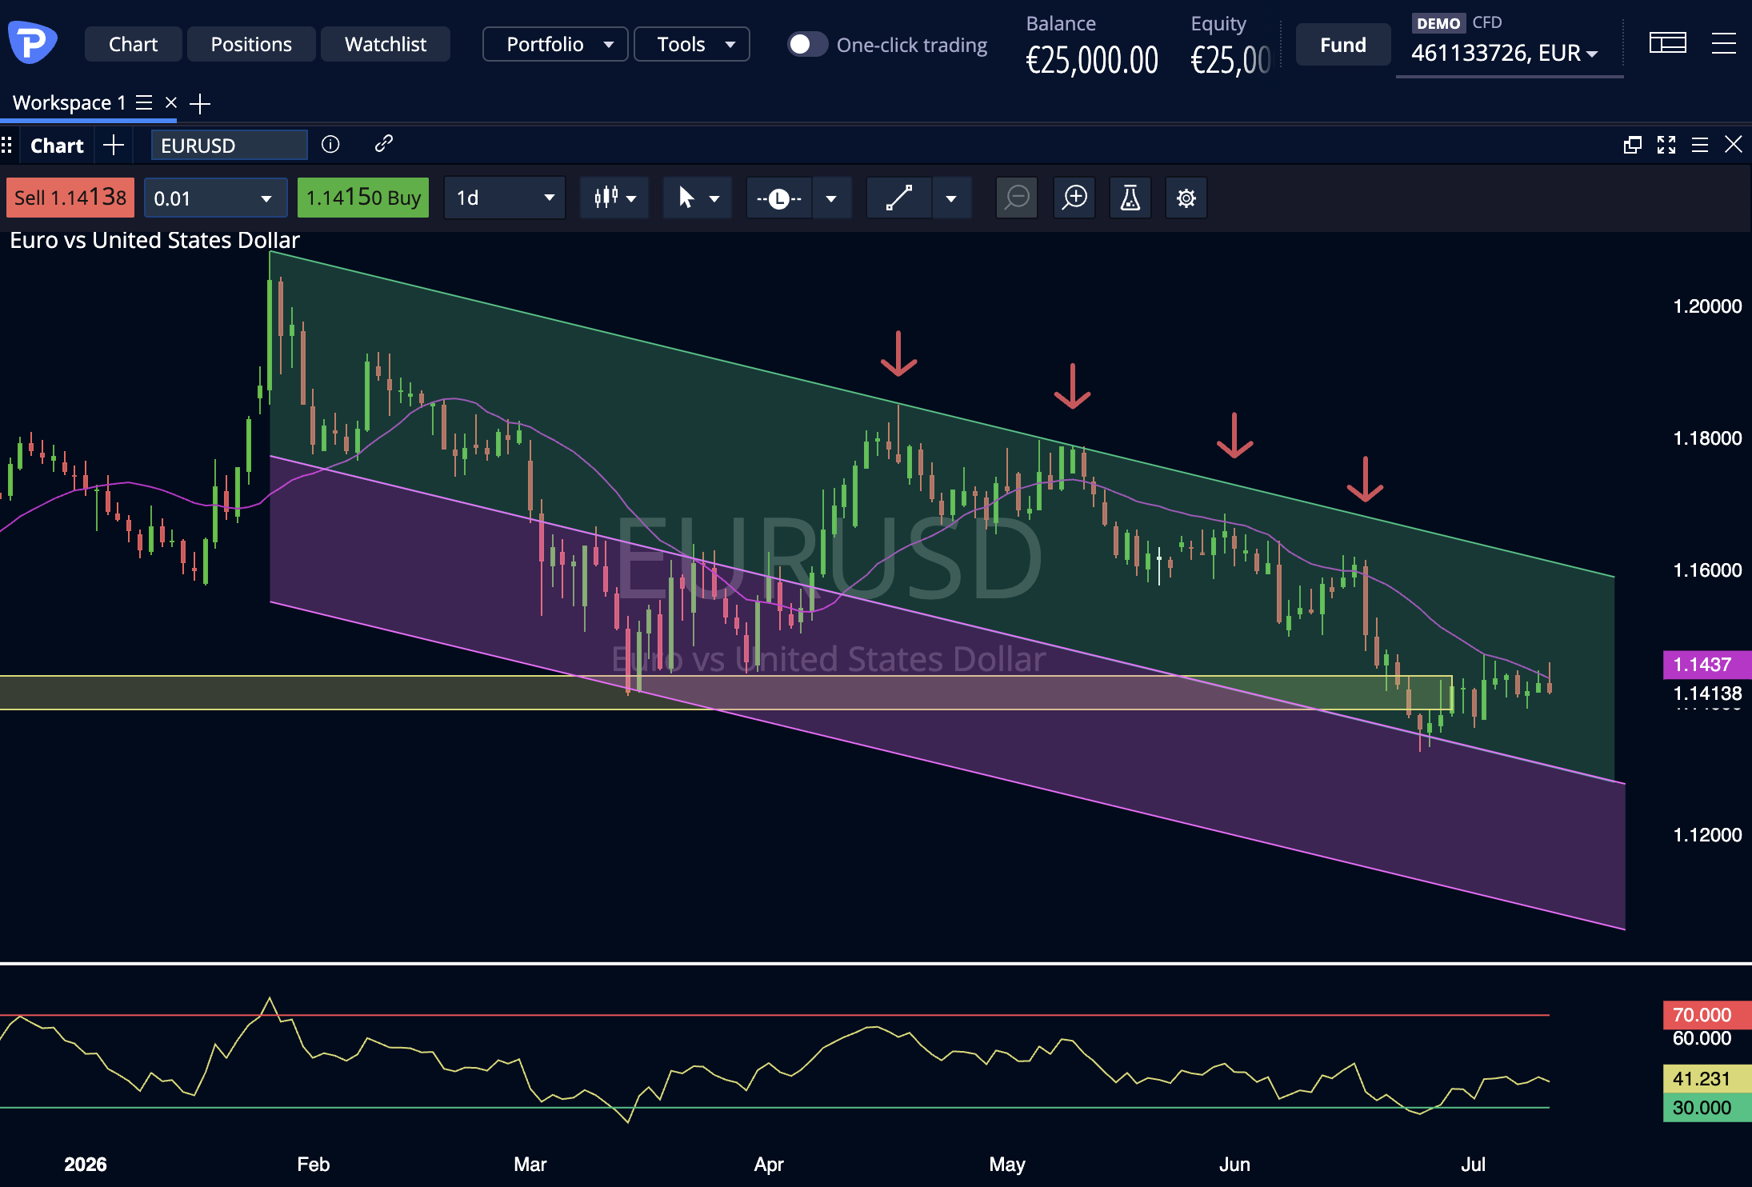Zoom out the chart

click(x=1017, y=198)
